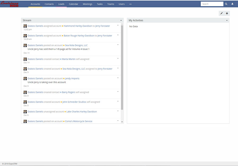Image resolution: width=238 pixels, height=166 pixels.
Task: Open the notifications bell
Action: click(x=232, y=4)
